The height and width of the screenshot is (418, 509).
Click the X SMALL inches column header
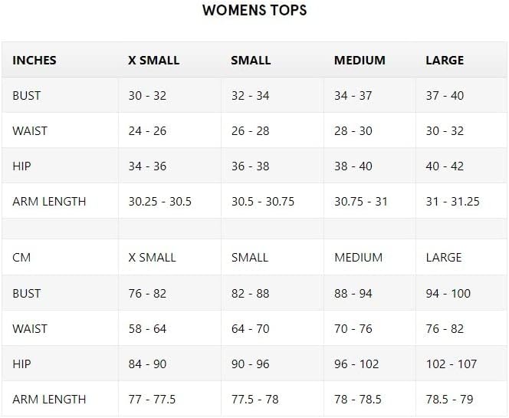[169, 60]
